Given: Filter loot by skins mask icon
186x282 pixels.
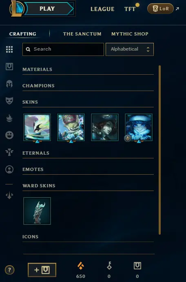Looking at the screenshot, I should coord(9,100).
